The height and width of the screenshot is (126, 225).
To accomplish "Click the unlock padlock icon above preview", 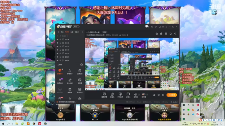I will click(x=161, y=34).
